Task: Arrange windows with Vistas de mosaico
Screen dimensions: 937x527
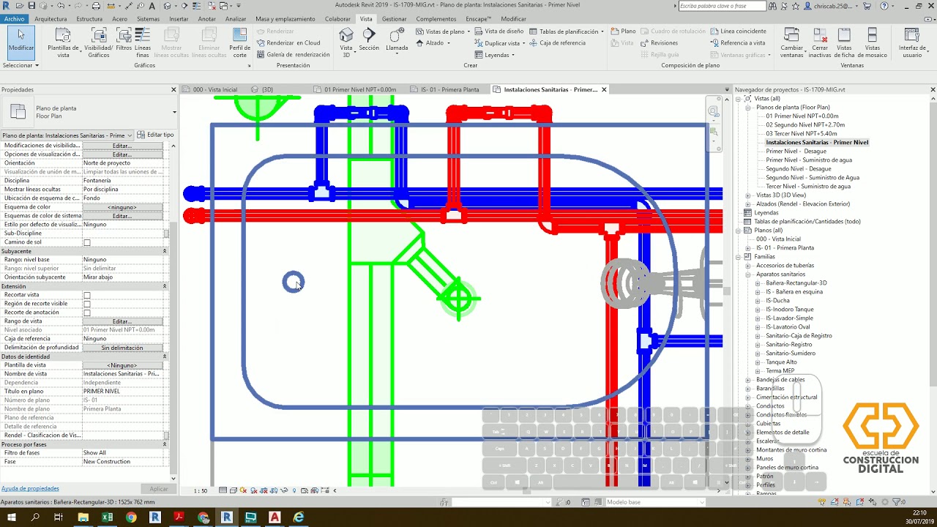Action: pos(872,42)
